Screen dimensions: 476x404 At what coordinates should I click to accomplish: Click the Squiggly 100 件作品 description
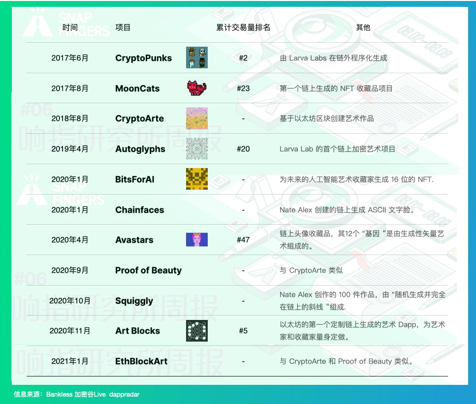(x=362, y=301)
